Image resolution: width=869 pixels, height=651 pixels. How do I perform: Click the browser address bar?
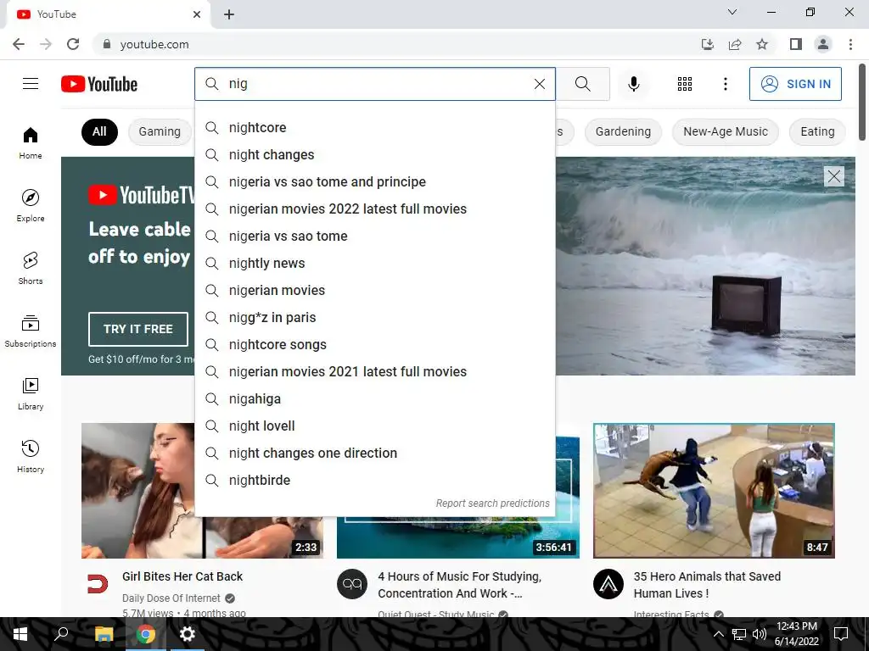pyautogui.click(x=399, y=44)
